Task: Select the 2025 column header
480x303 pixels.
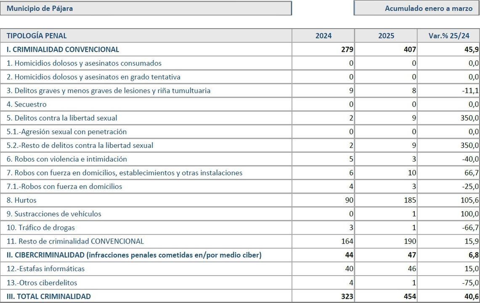Action: click(x=386, y=36)
